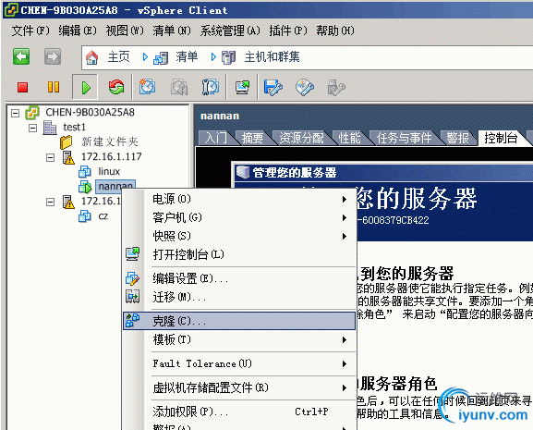Switch to the 警报 tab
Image resolution: width=533 pixels, height=430 pixels.
[458, 138]
